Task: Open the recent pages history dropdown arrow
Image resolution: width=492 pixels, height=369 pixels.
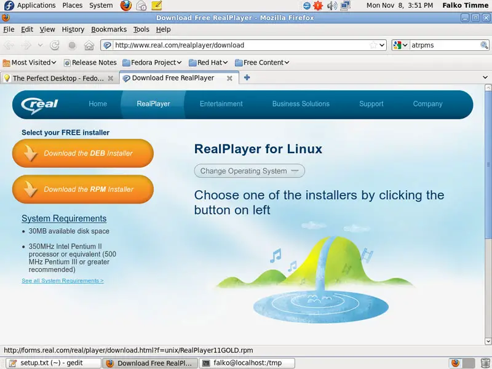Action: point(40,45)
